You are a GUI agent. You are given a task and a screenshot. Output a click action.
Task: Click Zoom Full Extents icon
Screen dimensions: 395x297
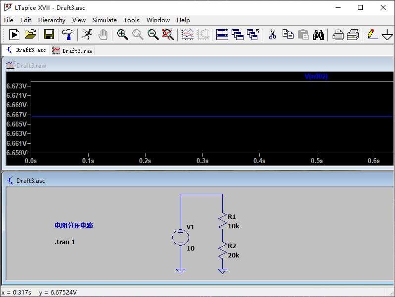(x=168, y=34)
